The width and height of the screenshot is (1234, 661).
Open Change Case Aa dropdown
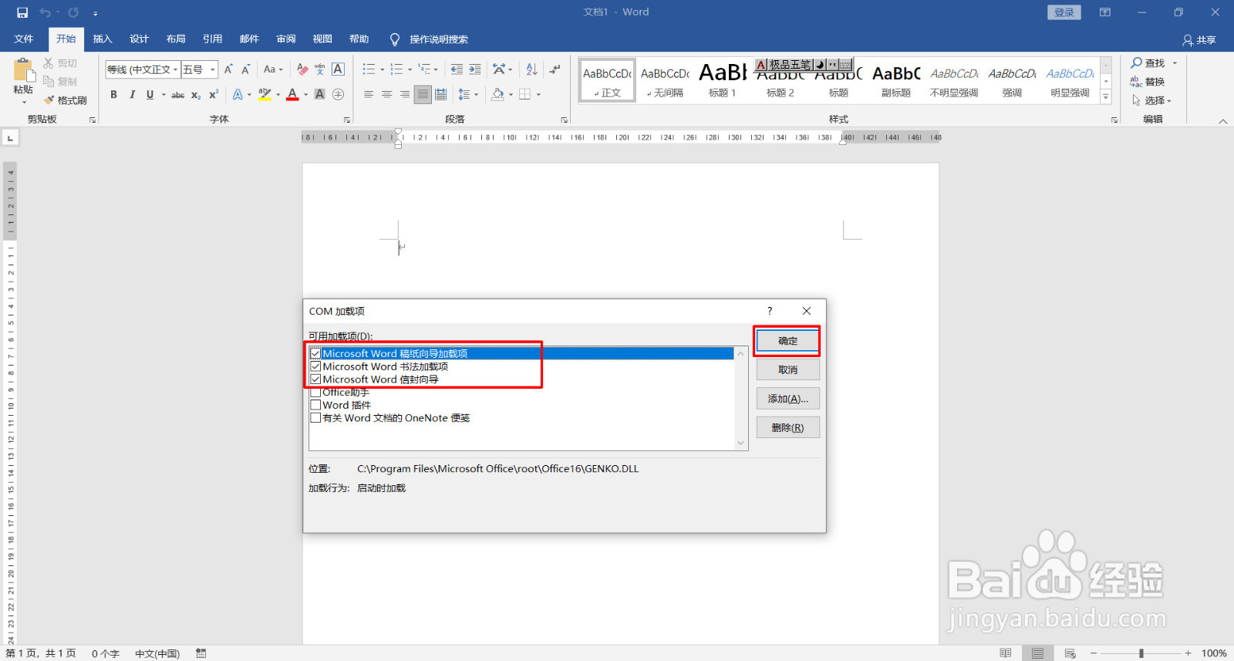273,69
